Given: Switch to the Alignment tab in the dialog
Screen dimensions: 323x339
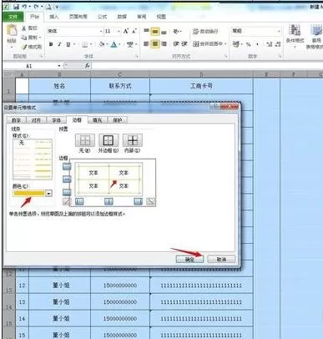Looking at the screenshot, I should tap(36, 120).
